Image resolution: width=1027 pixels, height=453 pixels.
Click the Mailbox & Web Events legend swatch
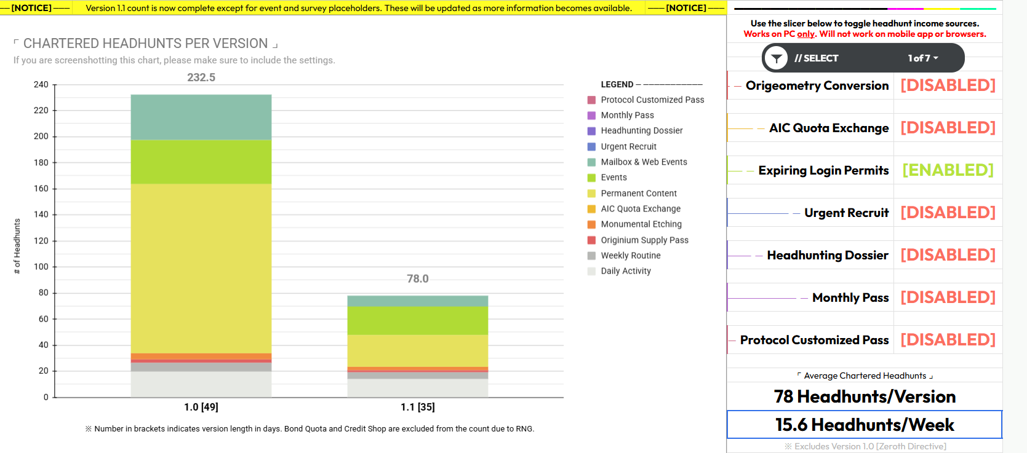coord(591,162)
